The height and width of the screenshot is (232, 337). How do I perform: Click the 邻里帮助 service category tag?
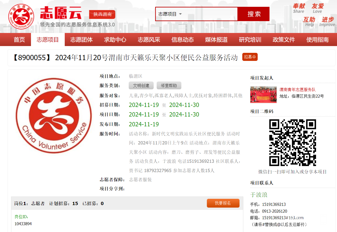click(169, 86)
